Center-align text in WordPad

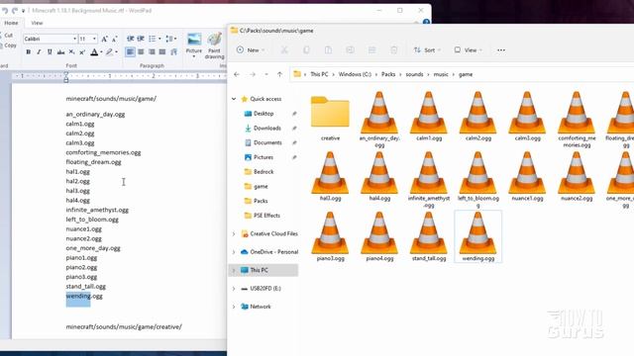coord(141,52)
